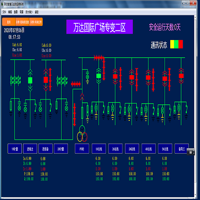Click the orange 返回 button
This screenshot has height=200, width=200.
tap(9, 22)
